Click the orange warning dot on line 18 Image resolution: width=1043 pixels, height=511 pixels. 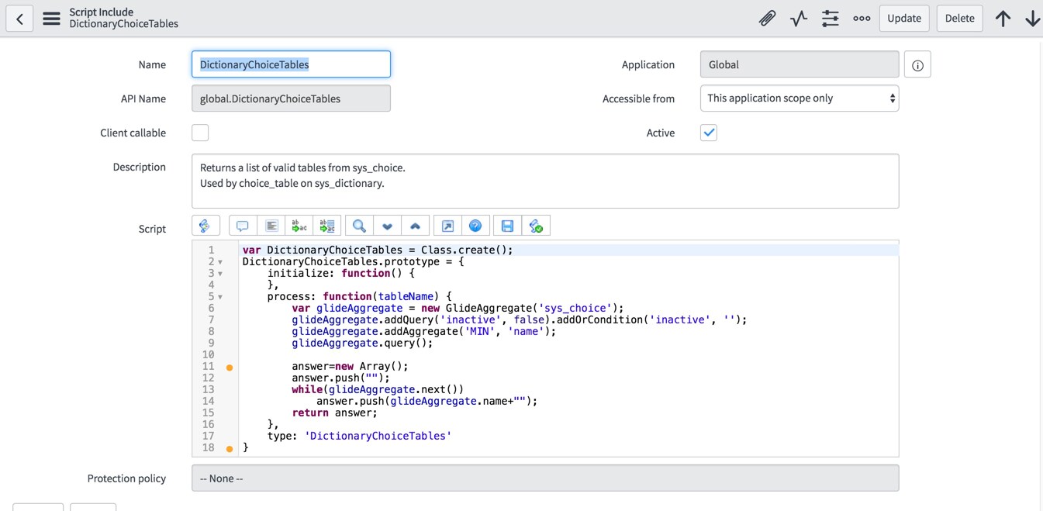pyautogui.click(x=230, y=448)
